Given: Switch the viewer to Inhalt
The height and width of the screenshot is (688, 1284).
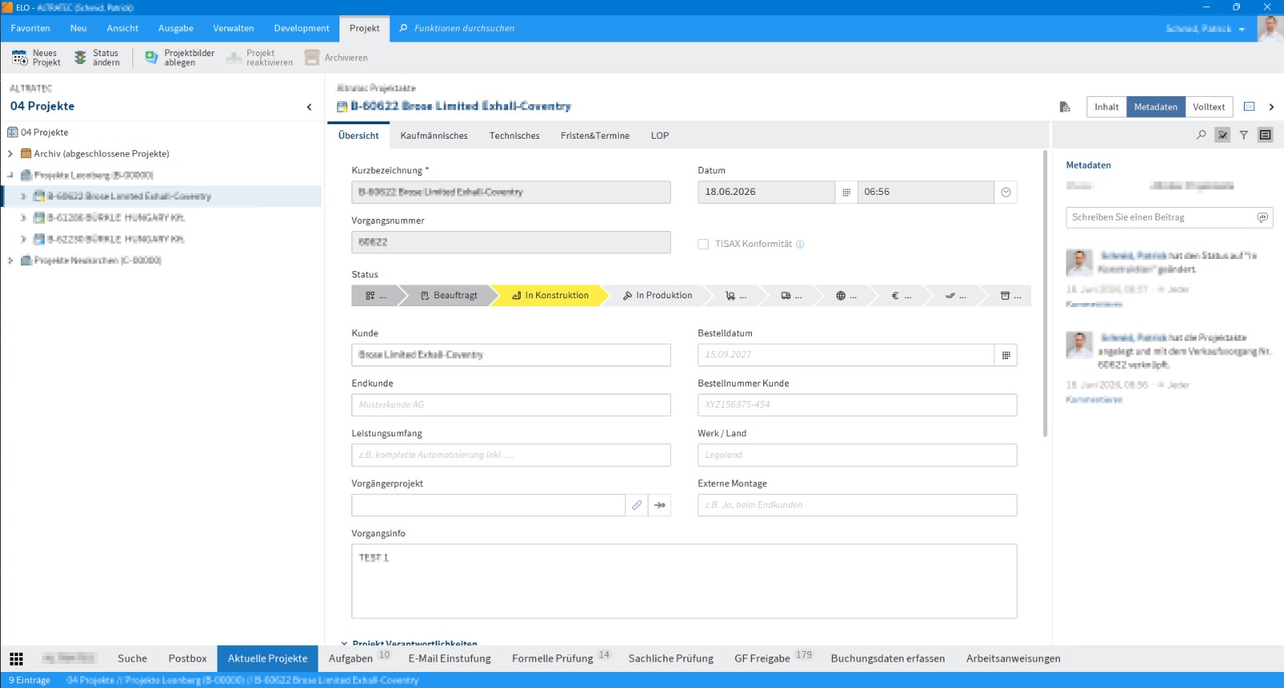Looking at the screenshot, I should pyautogui.click(x=1107, y=107).
